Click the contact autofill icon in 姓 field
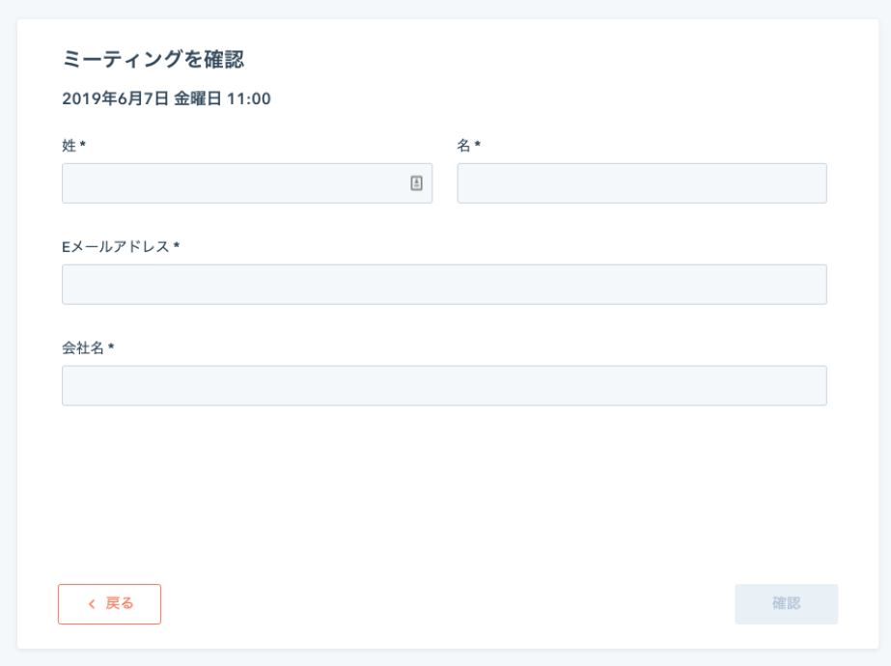This screenshot has width=891, height=666. (x=416, y=183)
